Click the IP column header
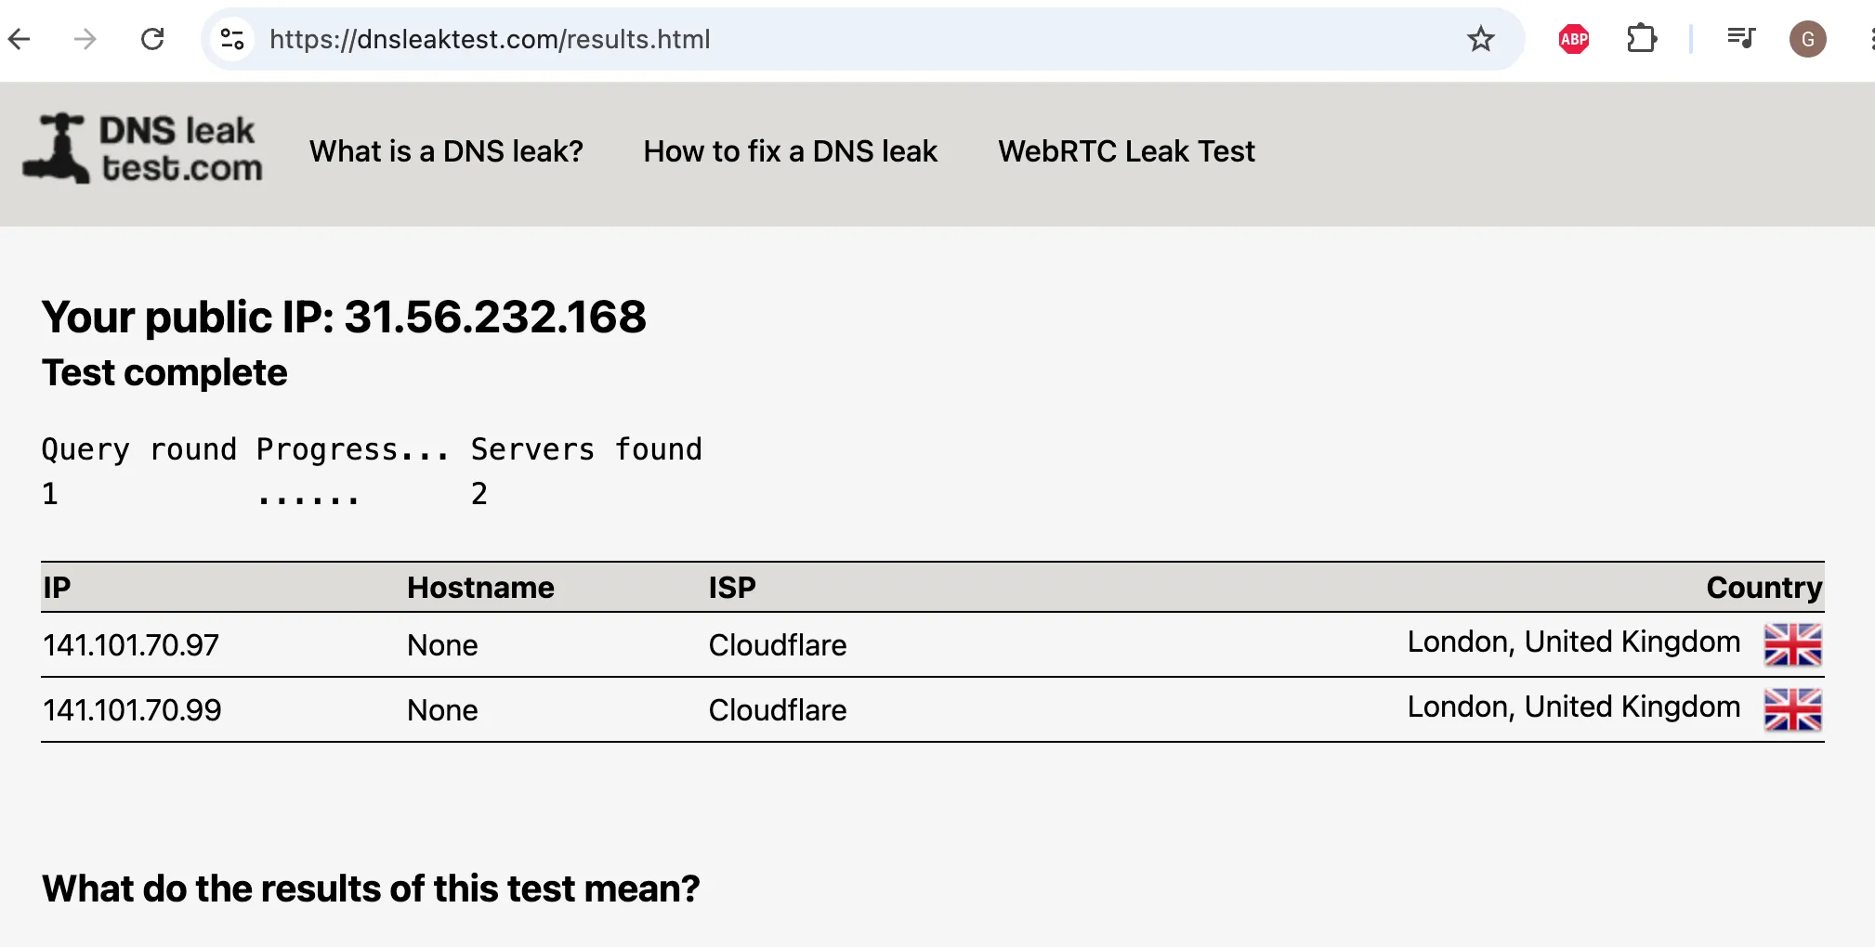The height and width of the screenshot is (947, 1875). [x=57, y=588]
